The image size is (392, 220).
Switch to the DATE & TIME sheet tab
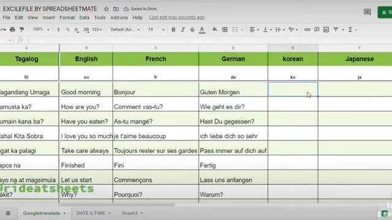[91, 213]
